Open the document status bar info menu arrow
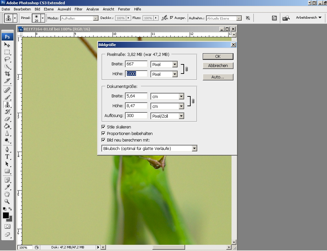This screenshot has width=327, height=251. 98,247
